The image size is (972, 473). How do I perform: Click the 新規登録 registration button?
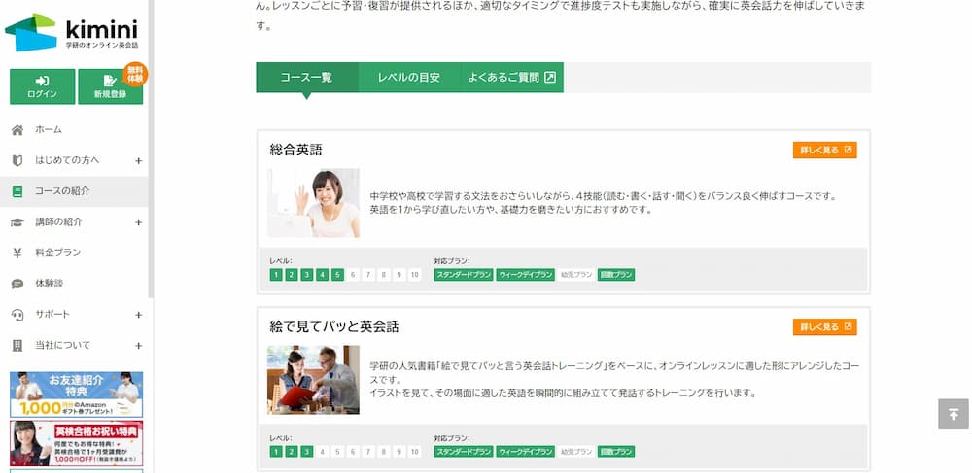111,86
